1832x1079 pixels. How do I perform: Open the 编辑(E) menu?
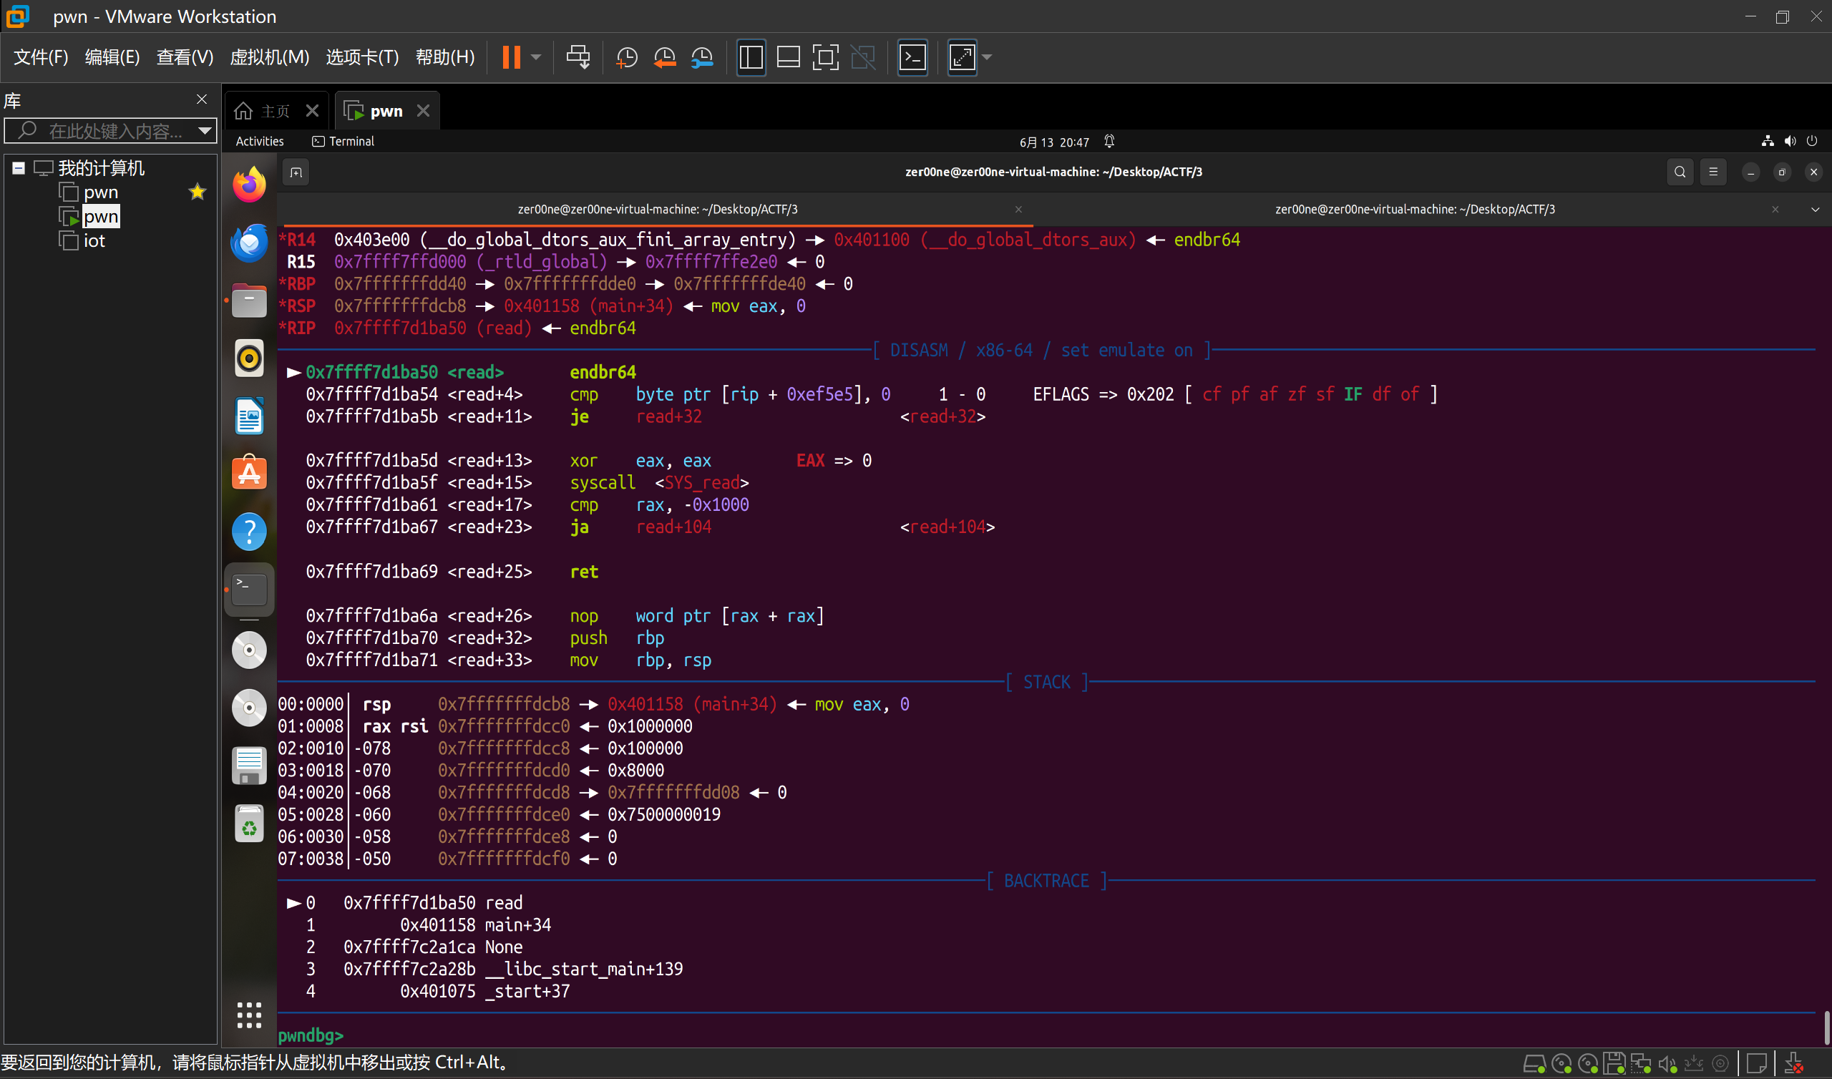click(x=112, y=57)
